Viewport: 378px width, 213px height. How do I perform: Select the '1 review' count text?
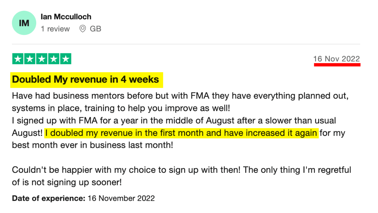tap(55, 29)
